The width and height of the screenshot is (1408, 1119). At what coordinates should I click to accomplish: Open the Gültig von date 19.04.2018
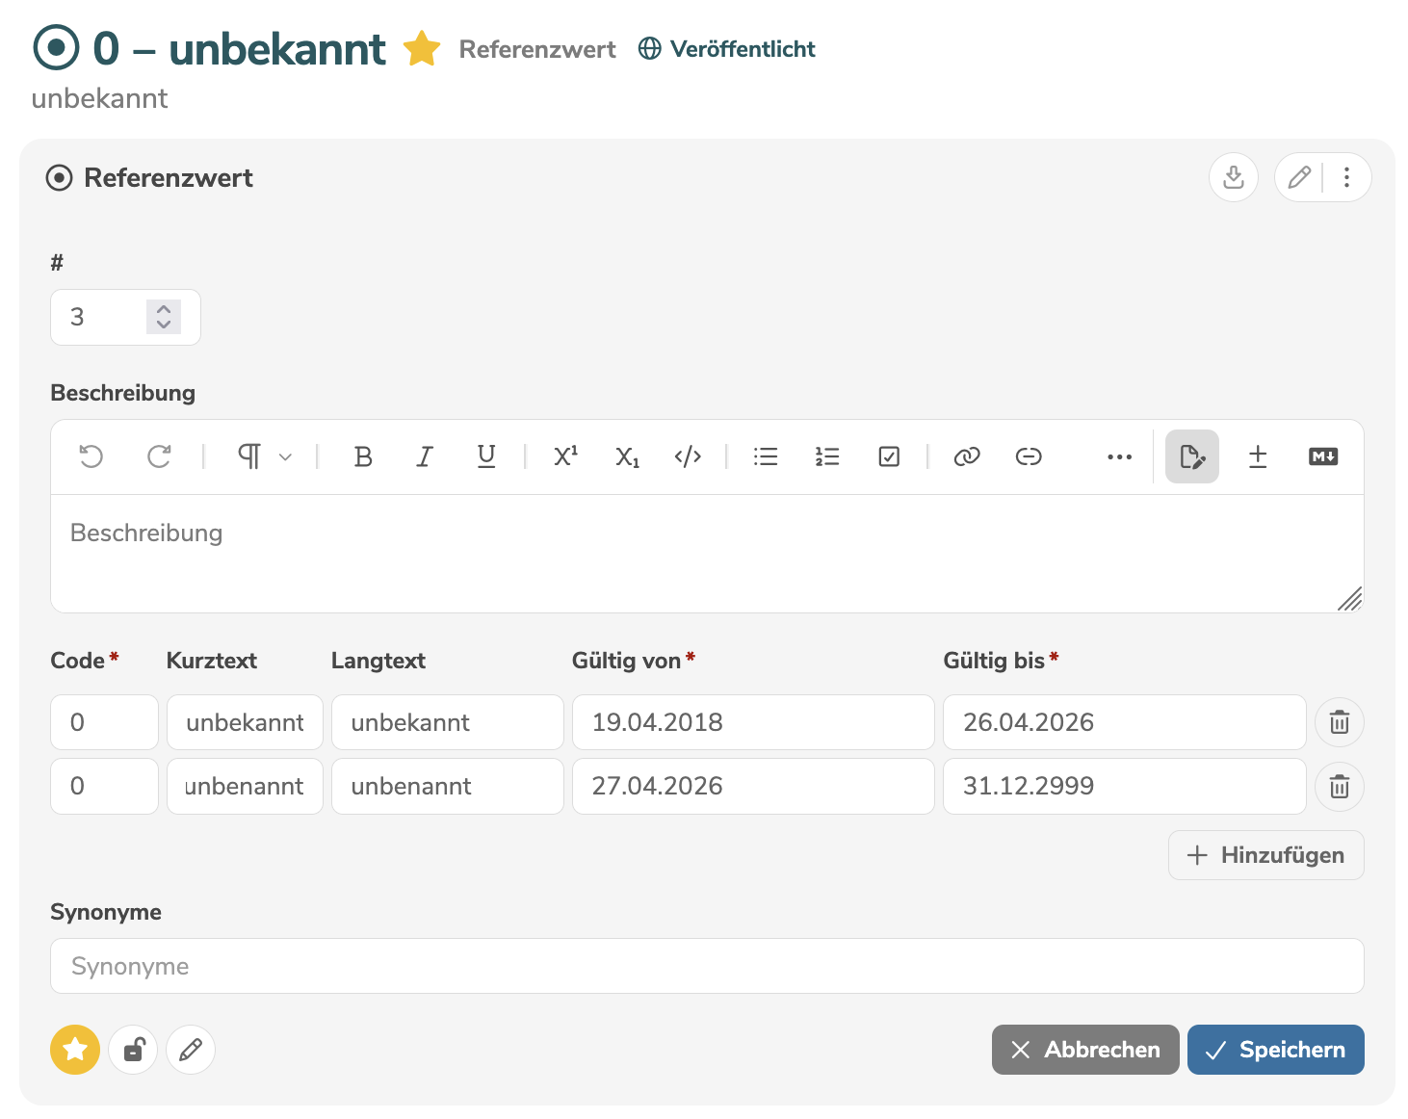tap(753, 722)
